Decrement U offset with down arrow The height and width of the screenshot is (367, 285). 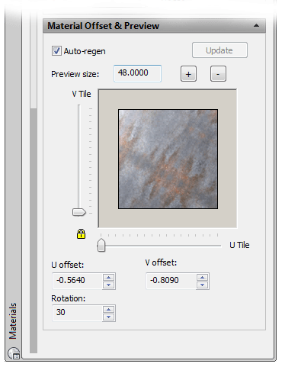click(109, 285)
